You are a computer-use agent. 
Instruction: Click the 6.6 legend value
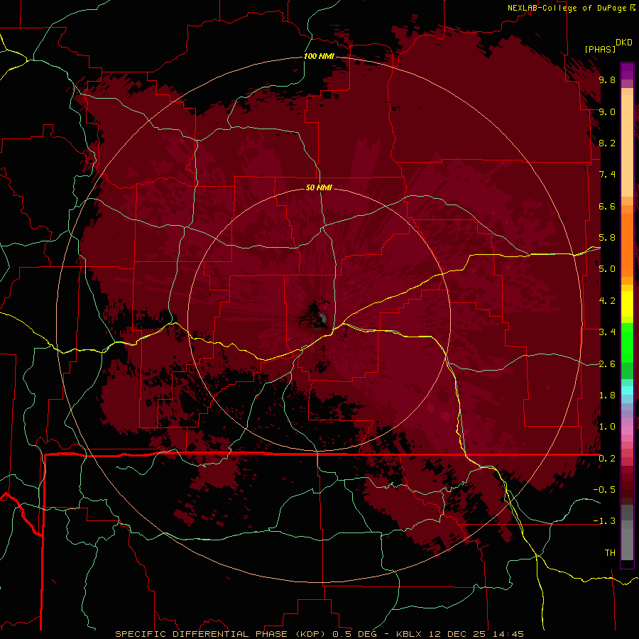(607, 206)
